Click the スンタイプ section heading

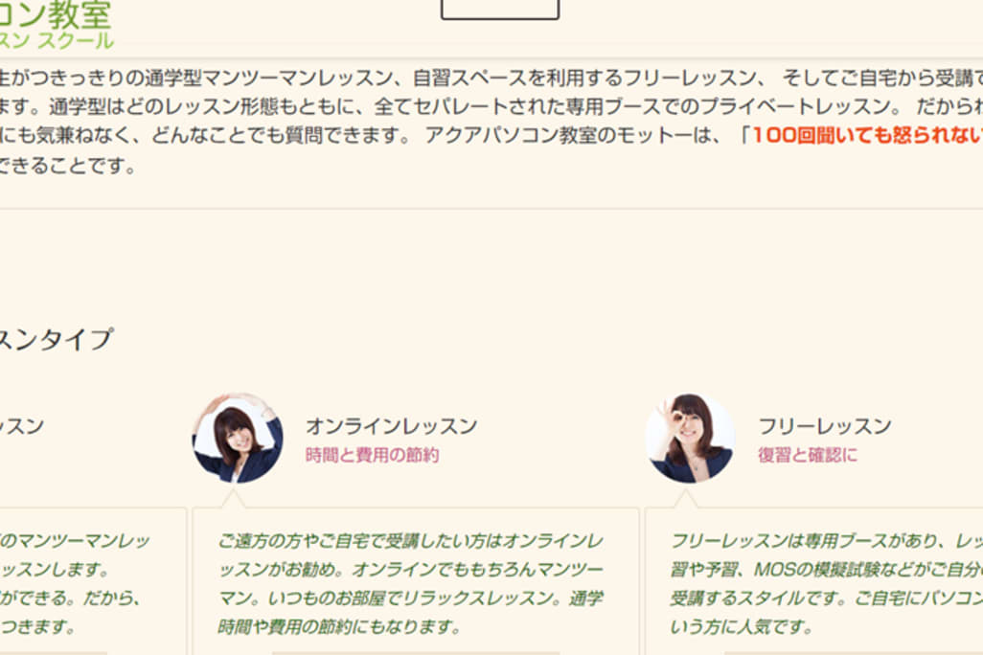coord(57,339)
